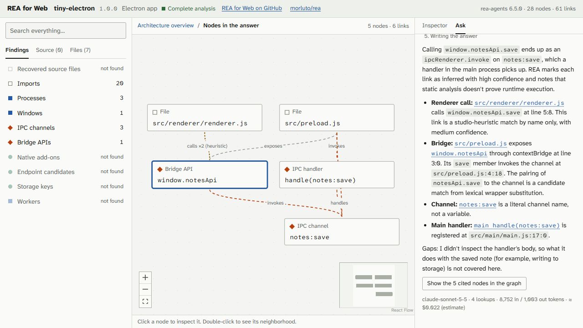Select the handle(notes:save) handler node
This screenshot has width=583, height=328.
(337, 174)
